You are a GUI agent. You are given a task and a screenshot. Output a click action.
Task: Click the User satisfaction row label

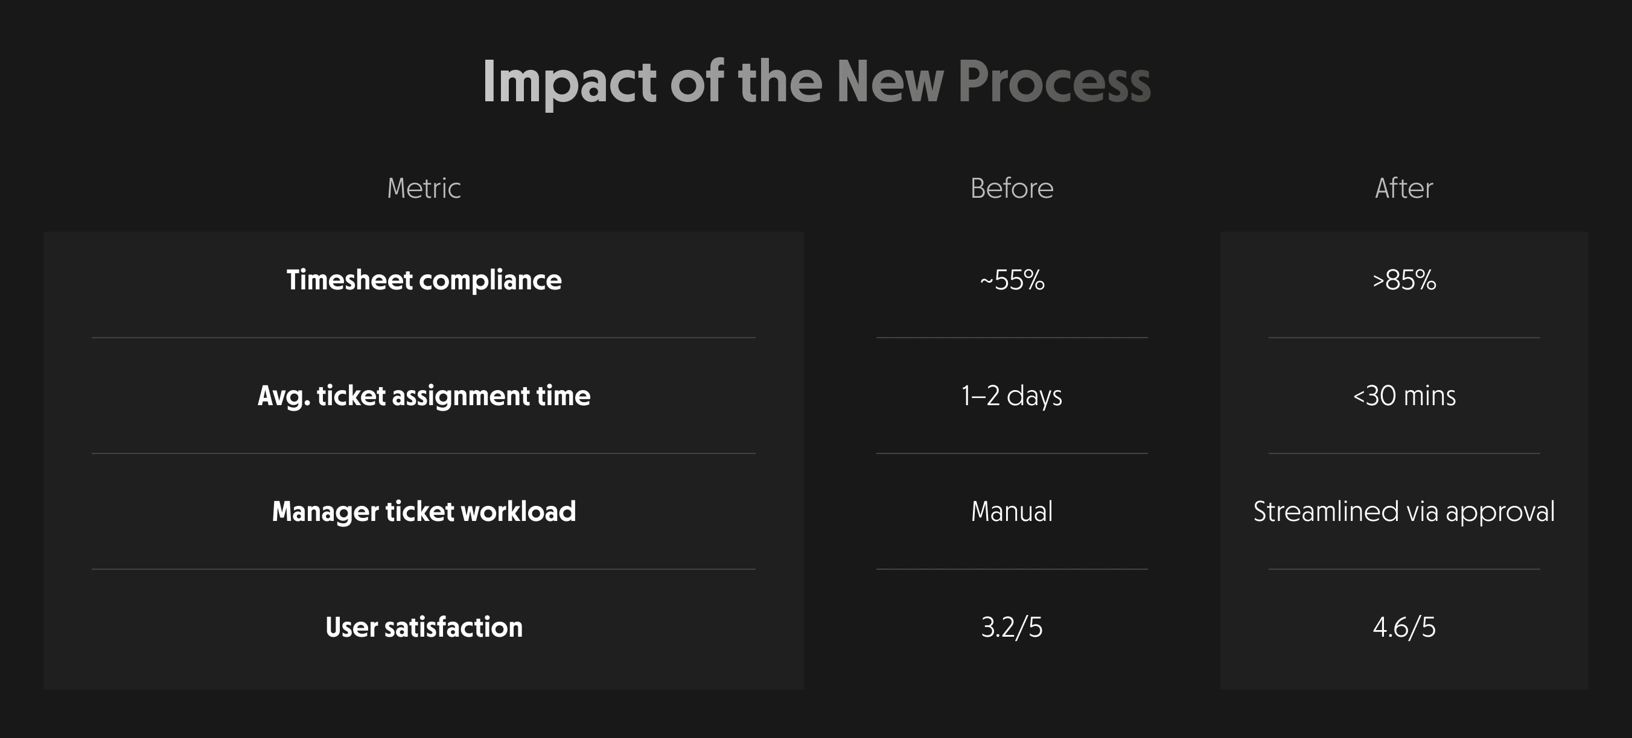tap(424, 627)
